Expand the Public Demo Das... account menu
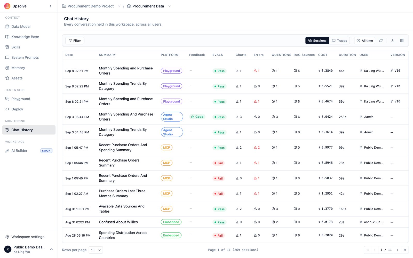 (29, 249)
